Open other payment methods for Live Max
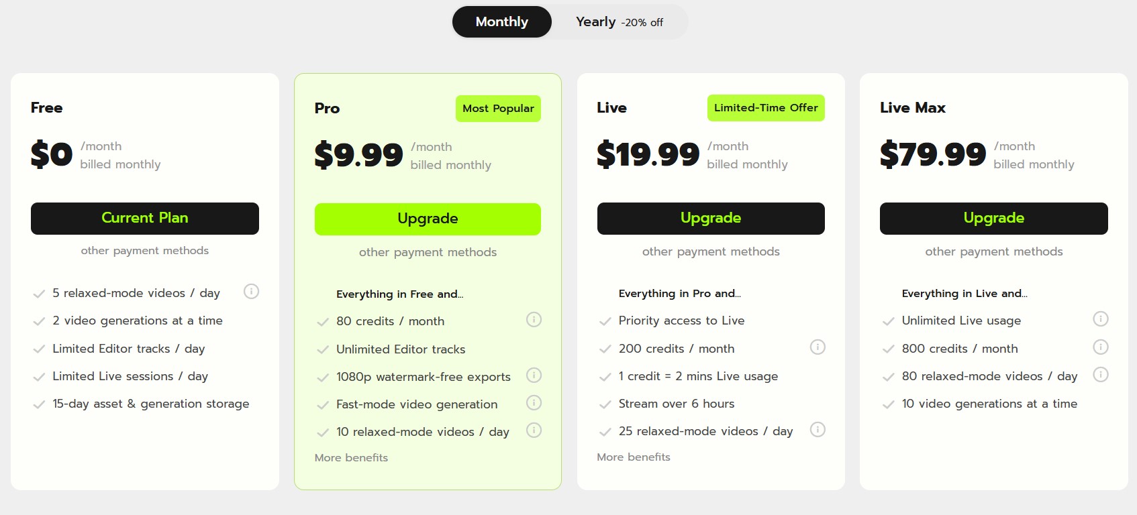 (x=993, y=252)
